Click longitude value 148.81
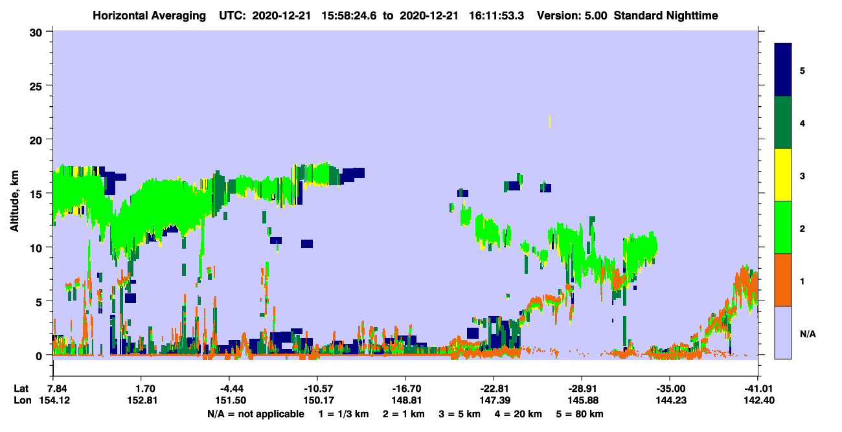The image size is (842, 432). 406,400
